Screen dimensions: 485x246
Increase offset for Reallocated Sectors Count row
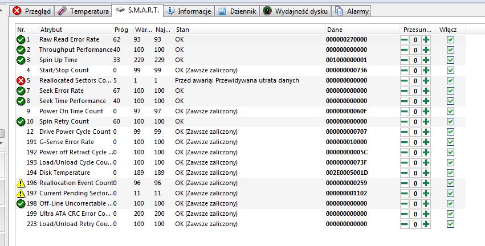click(x=426, y=81)
